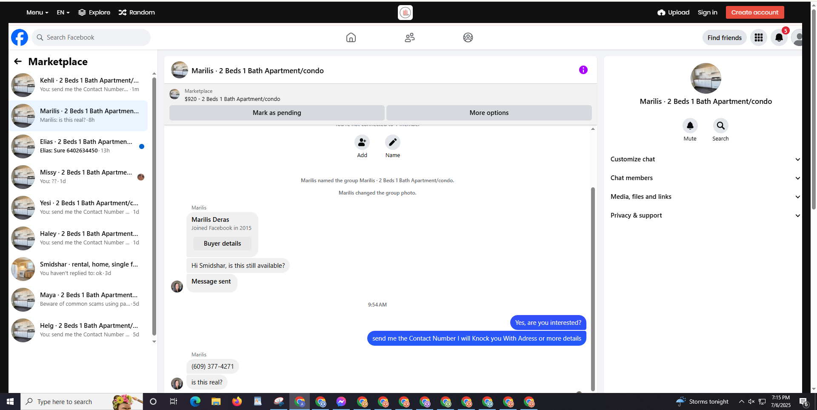The height and width of the screenshot is (410, 817).
Task: Click the Marilis chat header avatar
Action: (x=180, y=70)
